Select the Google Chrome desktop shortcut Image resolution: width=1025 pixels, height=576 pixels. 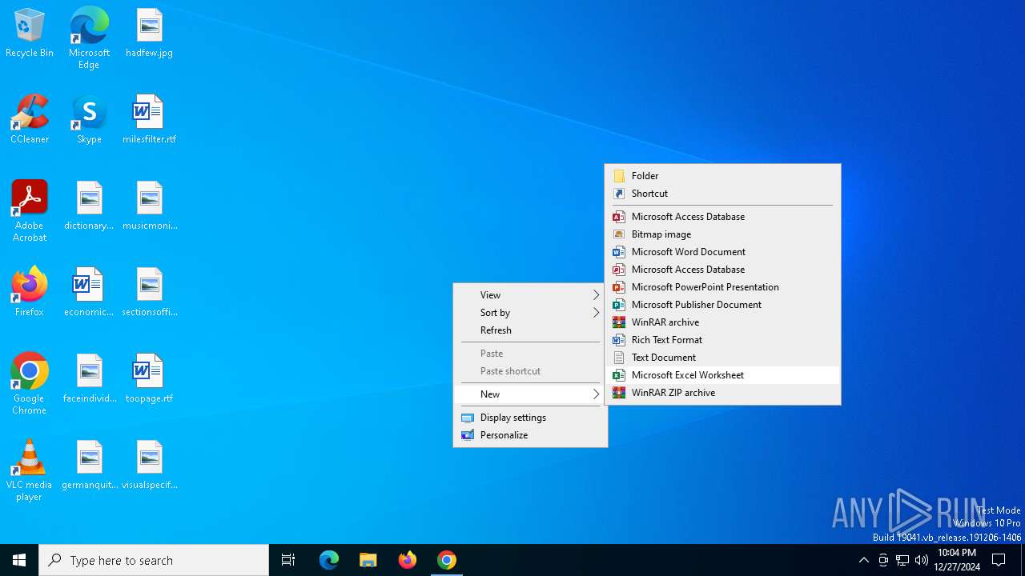point(30,384)
